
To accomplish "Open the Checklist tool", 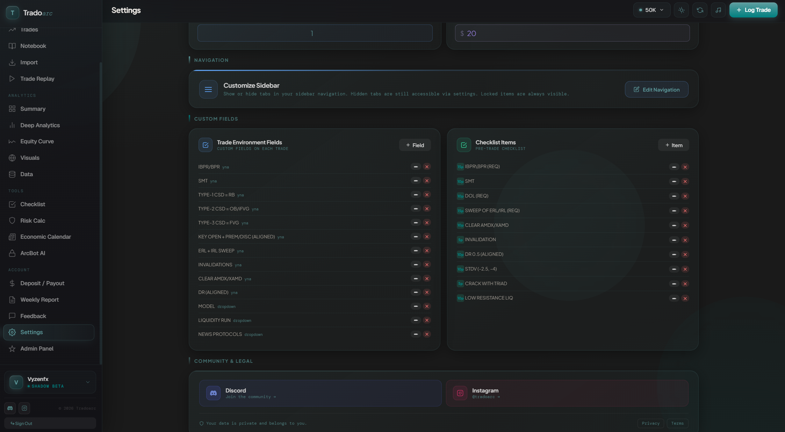I will (x=49, y=204).
